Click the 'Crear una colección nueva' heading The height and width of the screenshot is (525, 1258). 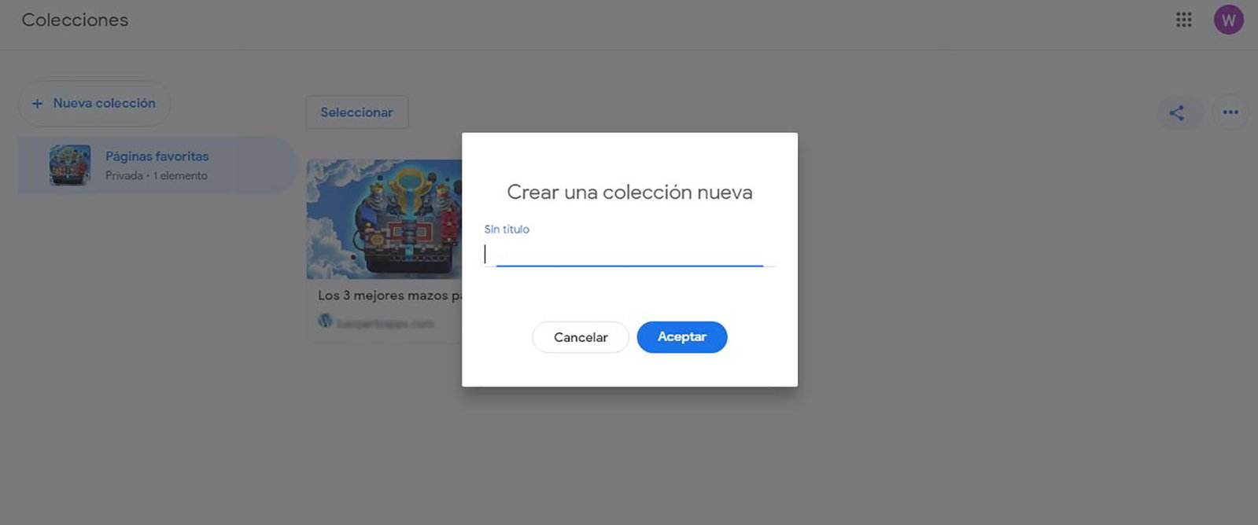point(629,193)
